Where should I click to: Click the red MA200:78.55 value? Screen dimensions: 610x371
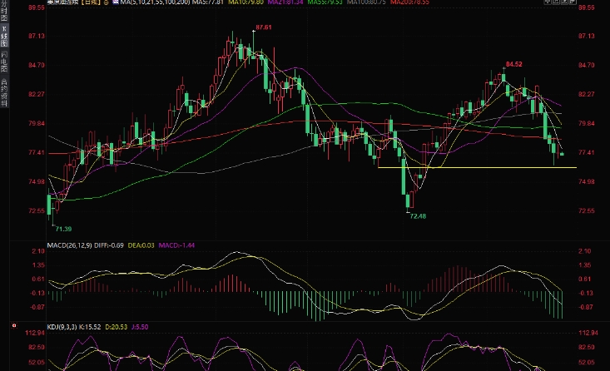409,2
